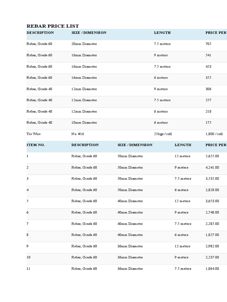227x302 pixels.
Task: Select the 10mm Diameter cell
Action: point(84,122)
